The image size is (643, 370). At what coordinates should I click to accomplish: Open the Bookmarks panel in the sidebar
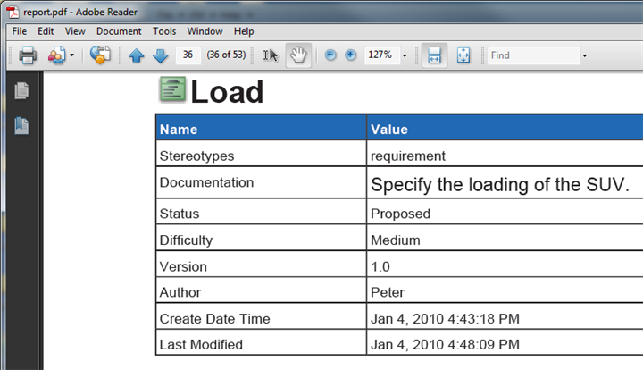[x=21, y=126]
